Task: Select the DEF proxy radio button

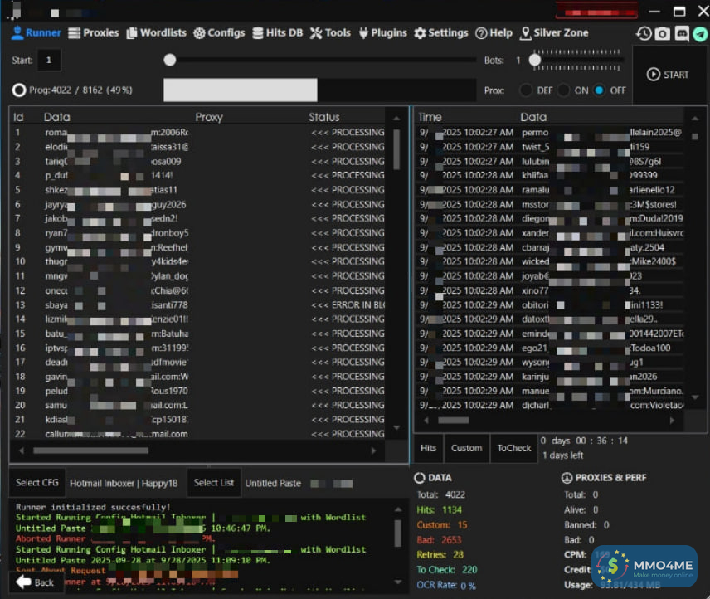Action: pyautogui.click(x=526, y=90)
